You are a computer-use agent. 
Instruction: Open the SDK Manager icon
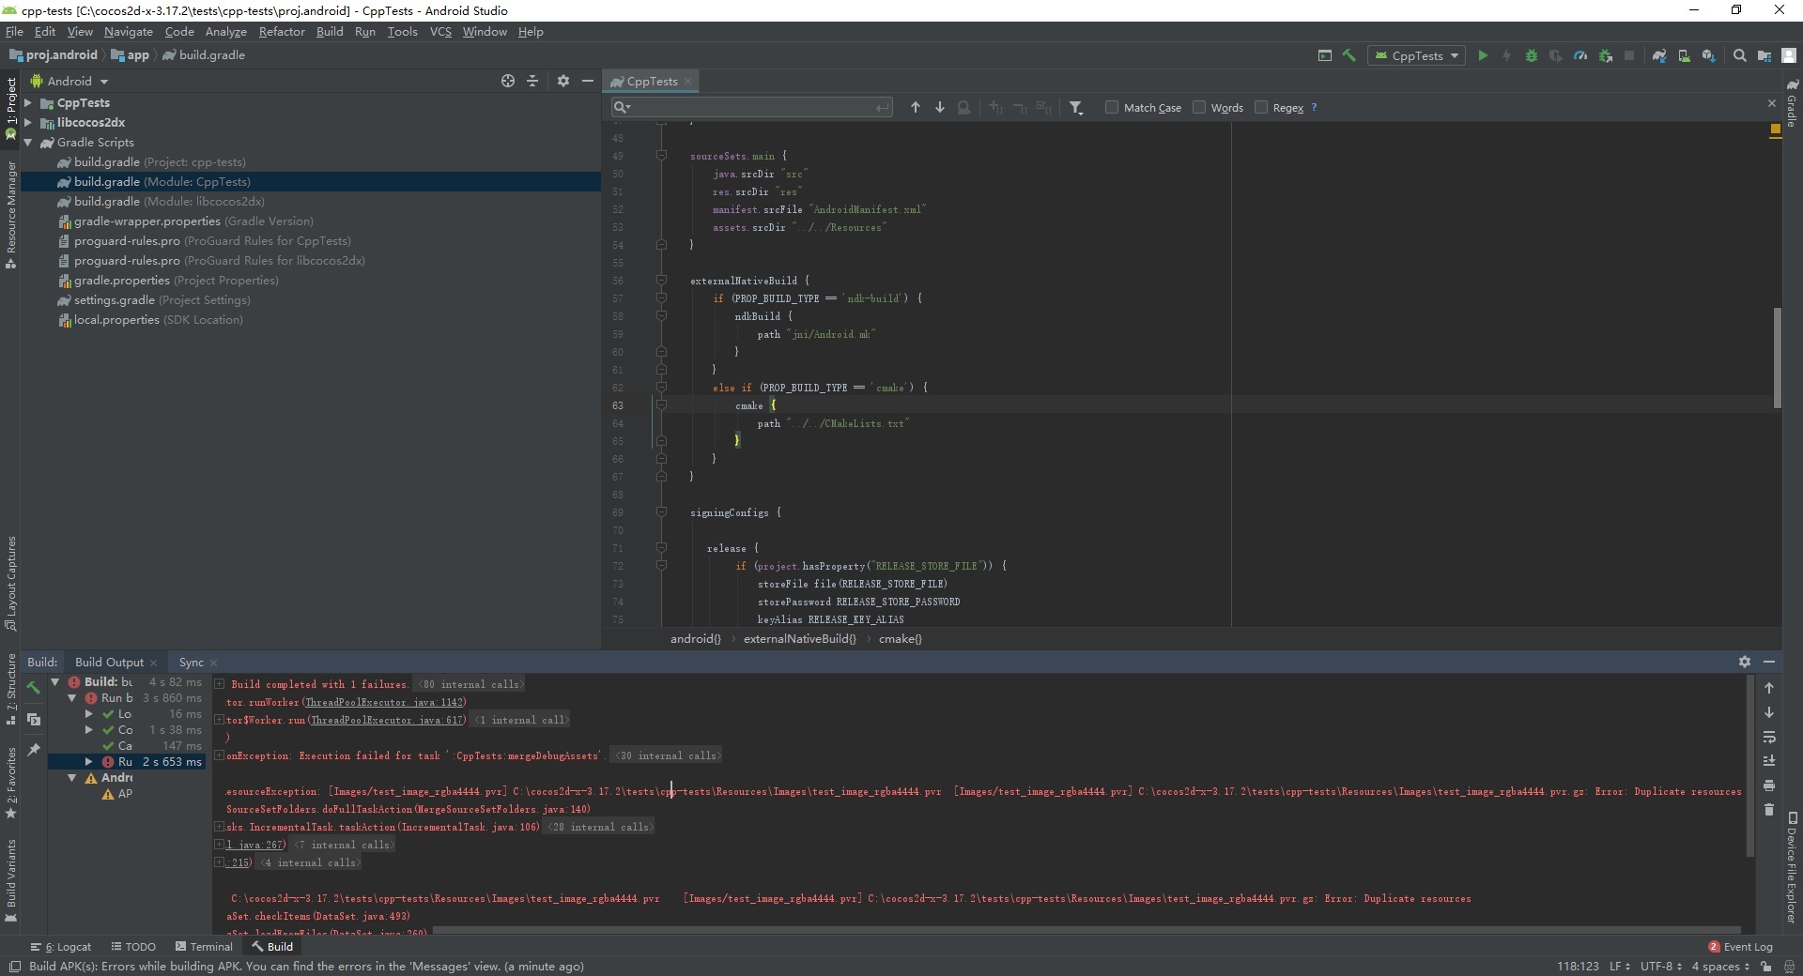click(x=1708, y=56)
